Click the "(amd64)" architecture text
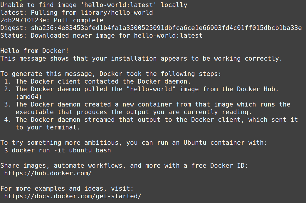306x203 pixels. tap(29, 97)
